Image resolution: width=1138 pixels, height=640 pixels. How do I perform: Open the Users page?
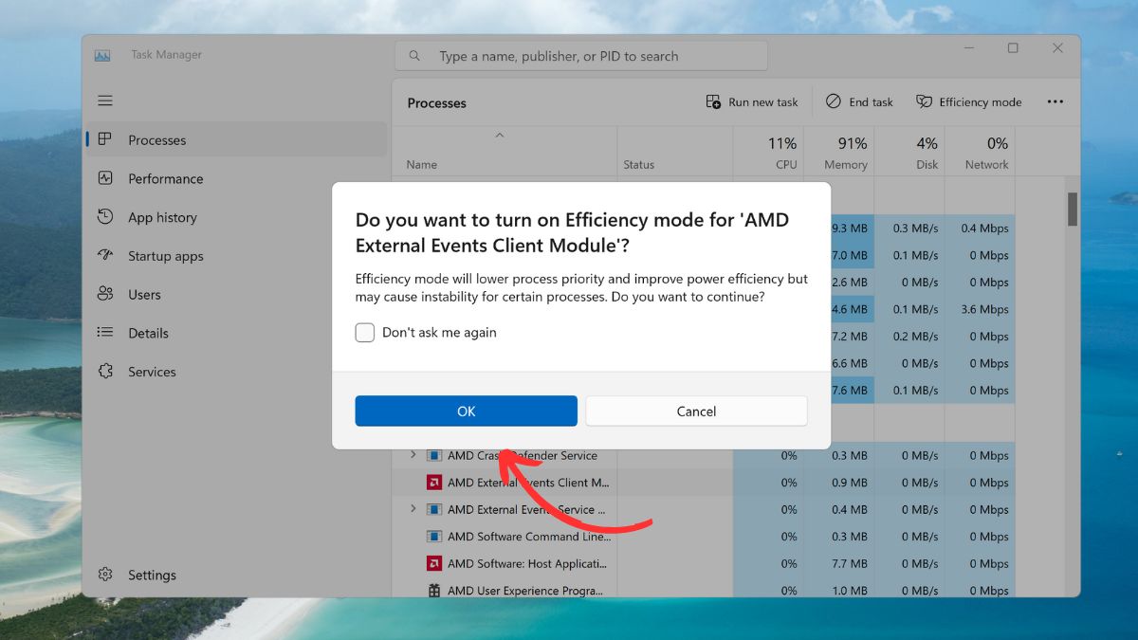coord(144,295)
